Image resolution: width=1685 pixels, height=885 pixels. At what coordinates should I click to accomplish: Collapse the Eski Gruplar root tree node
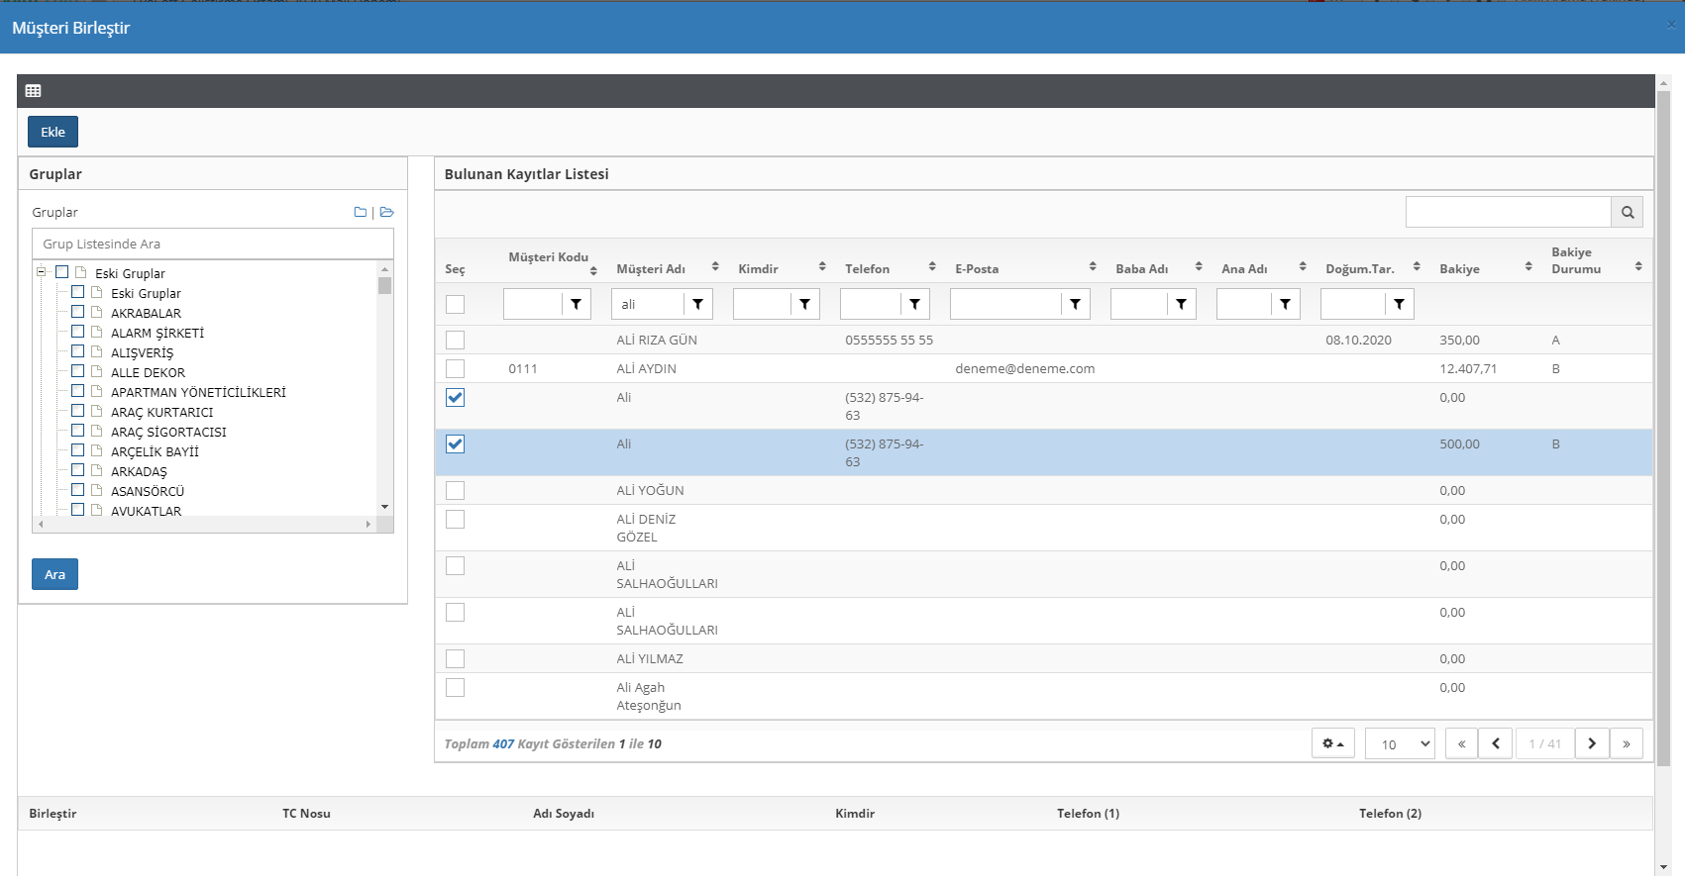point(42,272)
